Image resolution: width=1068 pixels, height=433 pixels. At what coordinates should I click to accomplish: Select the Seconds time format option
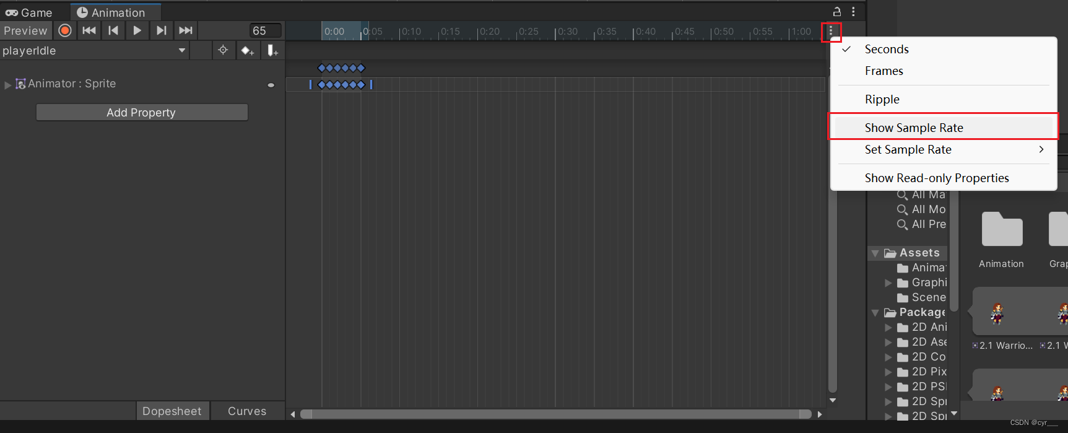pyautogui.click(x=943, y=49)
